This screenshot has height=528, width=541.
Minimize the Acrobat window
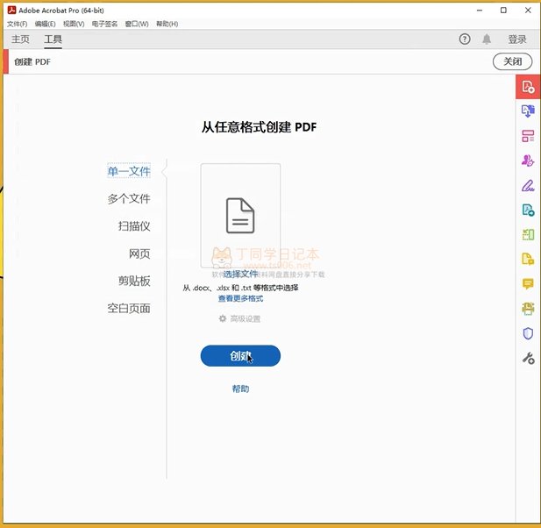(x=480, y=11)
